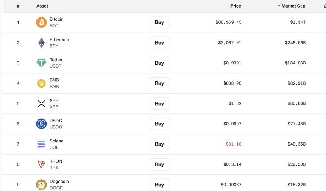Sort table by Asset column header
The width and height of the screenshot is (326, 191).
pyautogui.click(x=42, y=6)
